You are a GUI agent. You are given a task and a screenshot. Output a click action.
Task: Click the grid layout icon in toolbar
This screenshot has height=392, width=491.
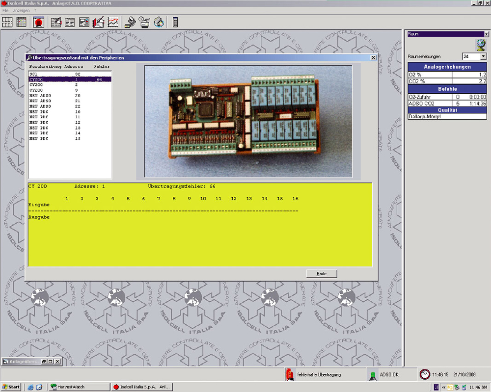7,22
